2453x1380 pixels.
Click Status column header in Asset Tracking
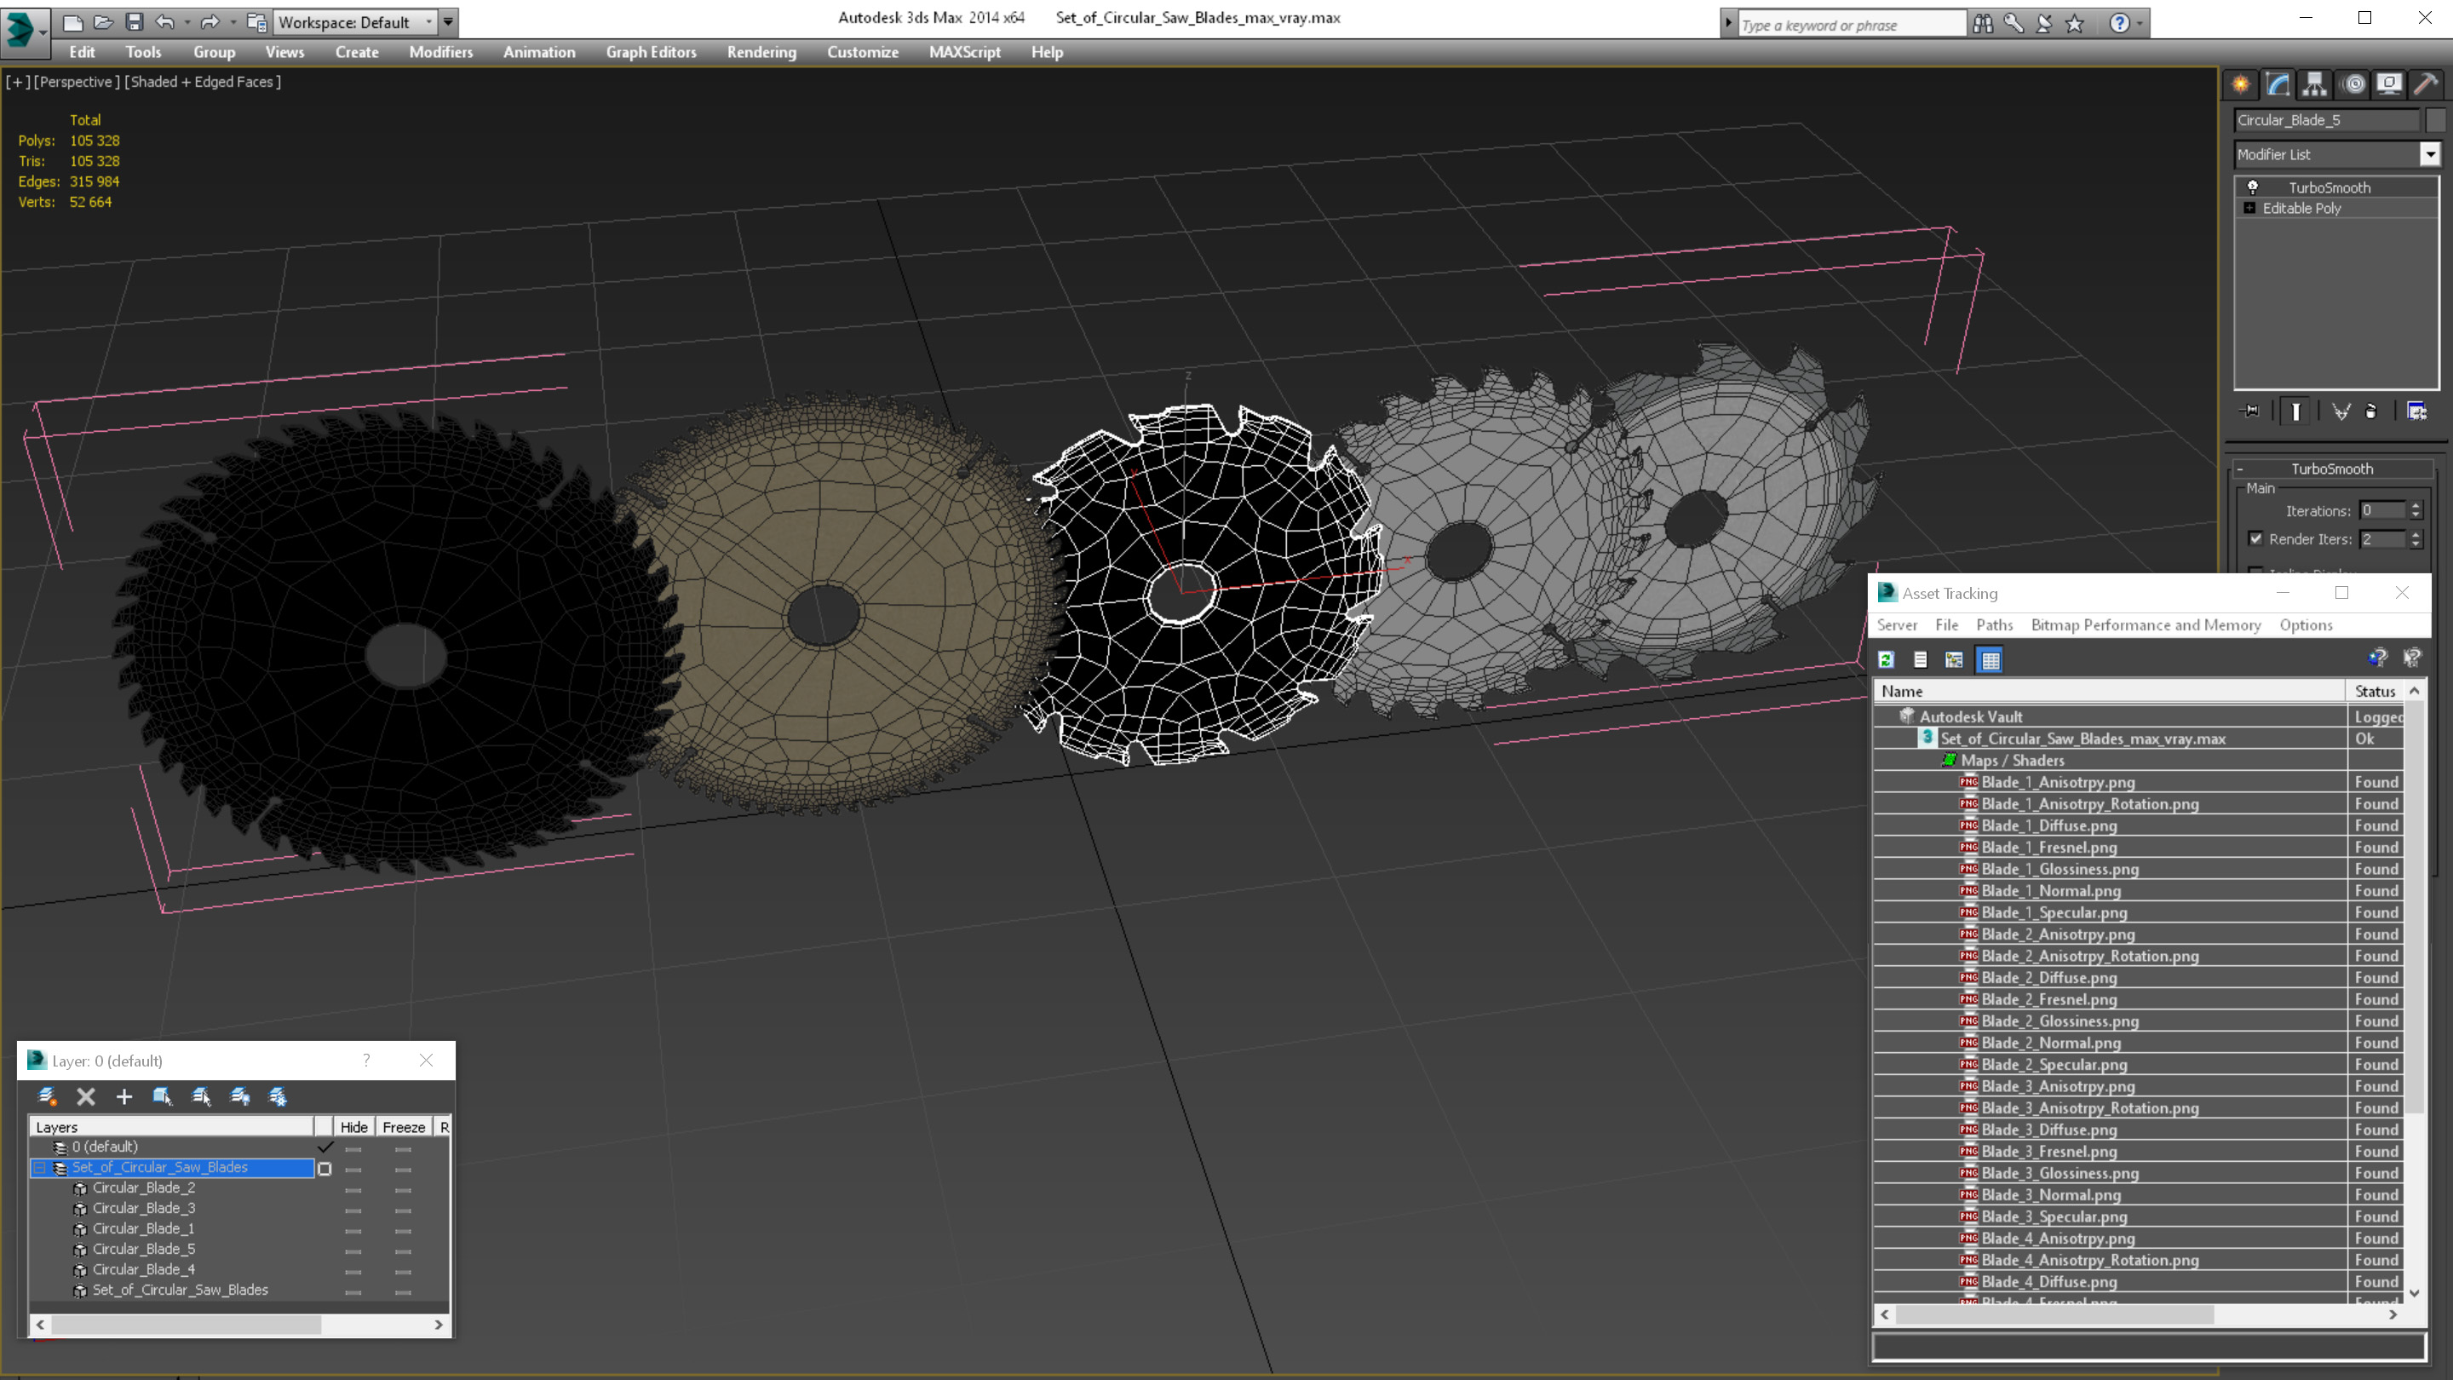tap(2374, 692)
